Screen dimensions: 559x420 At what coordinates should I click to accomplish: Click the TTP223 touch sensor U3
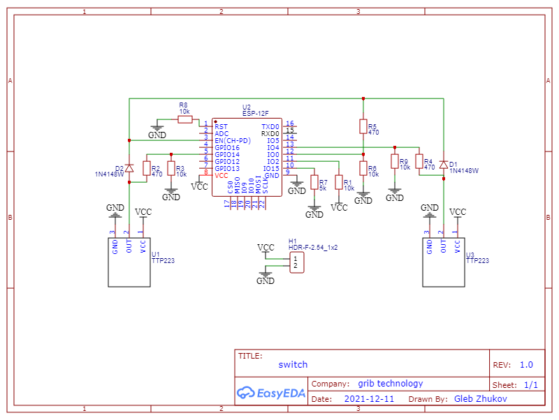pos(444,262)
